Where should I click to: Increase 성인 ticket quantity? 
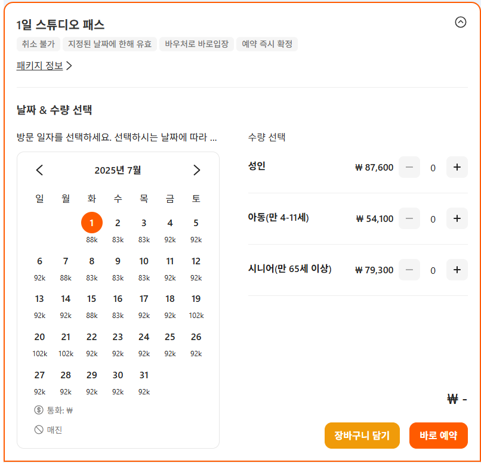(x=457, y=167)
